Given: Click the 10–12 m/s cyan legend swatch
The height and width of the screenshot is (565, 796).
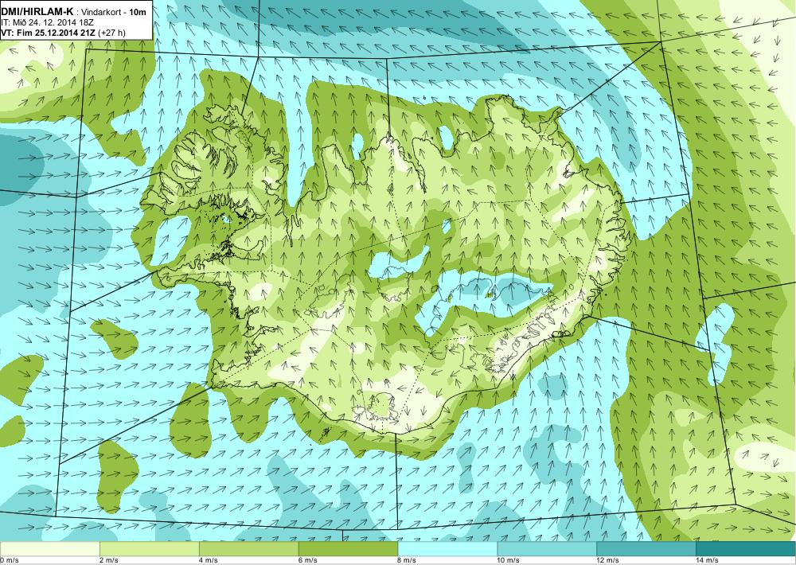Looking at the screenshot, I should (548, 549).
